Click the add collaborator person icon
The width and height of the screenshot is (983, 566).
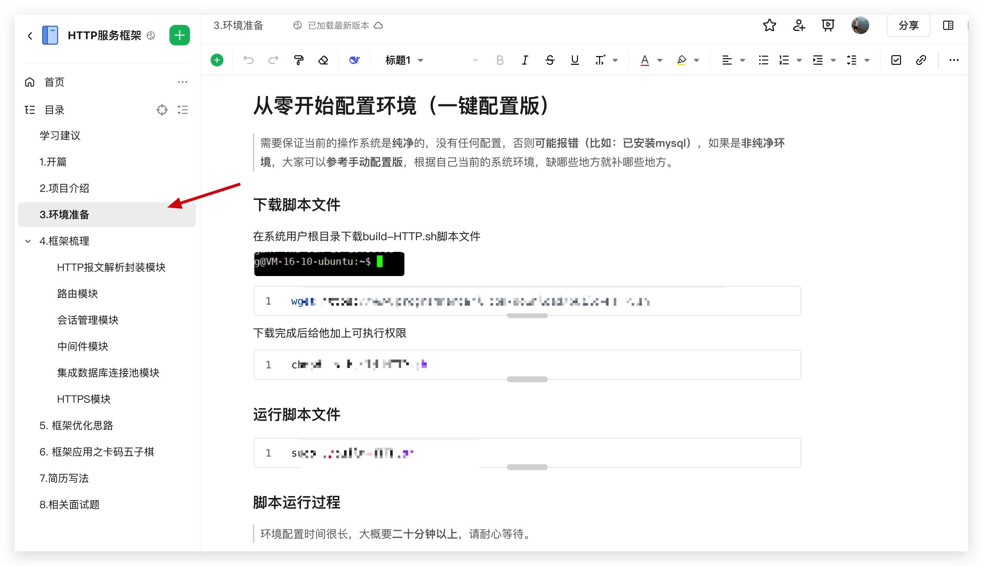[x=799, y=25]
